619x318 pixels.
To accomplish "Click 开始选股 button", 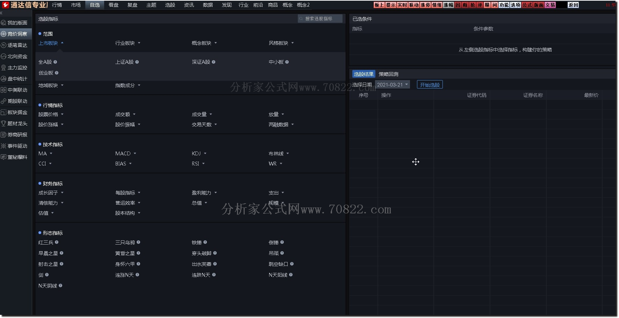I will pyautogui.click(x=430, y=85).
